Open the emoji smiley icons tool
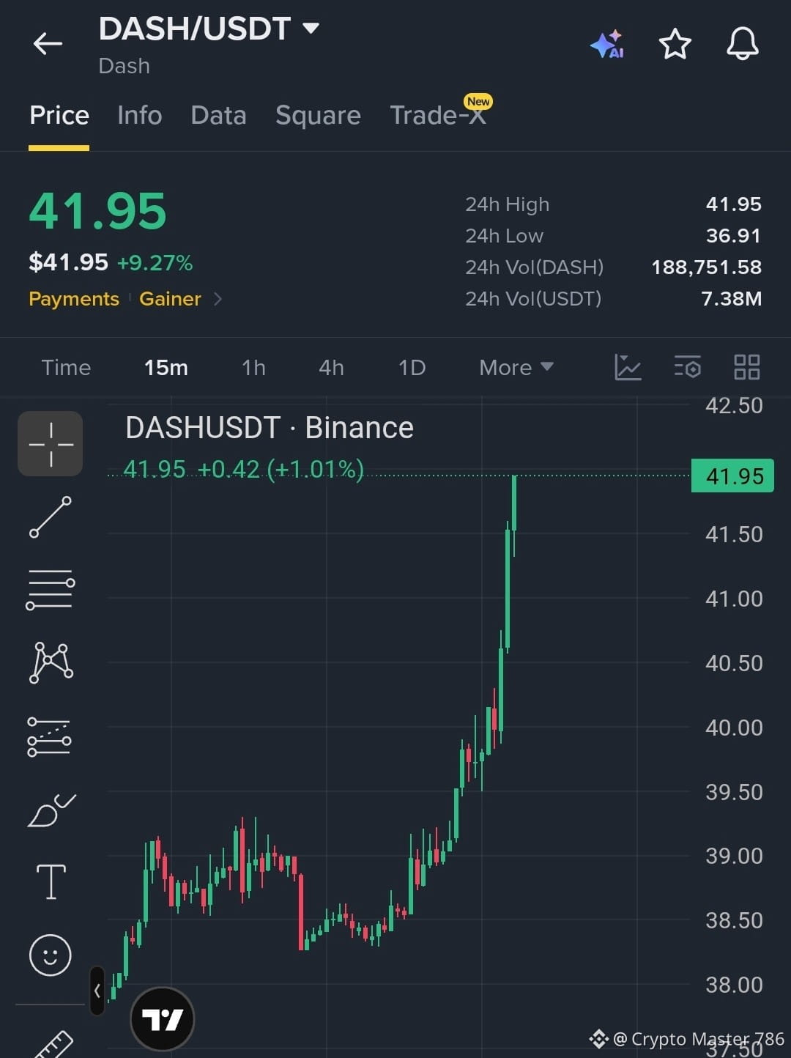This screenshot has height=1058, width=791. pos(51,955)
